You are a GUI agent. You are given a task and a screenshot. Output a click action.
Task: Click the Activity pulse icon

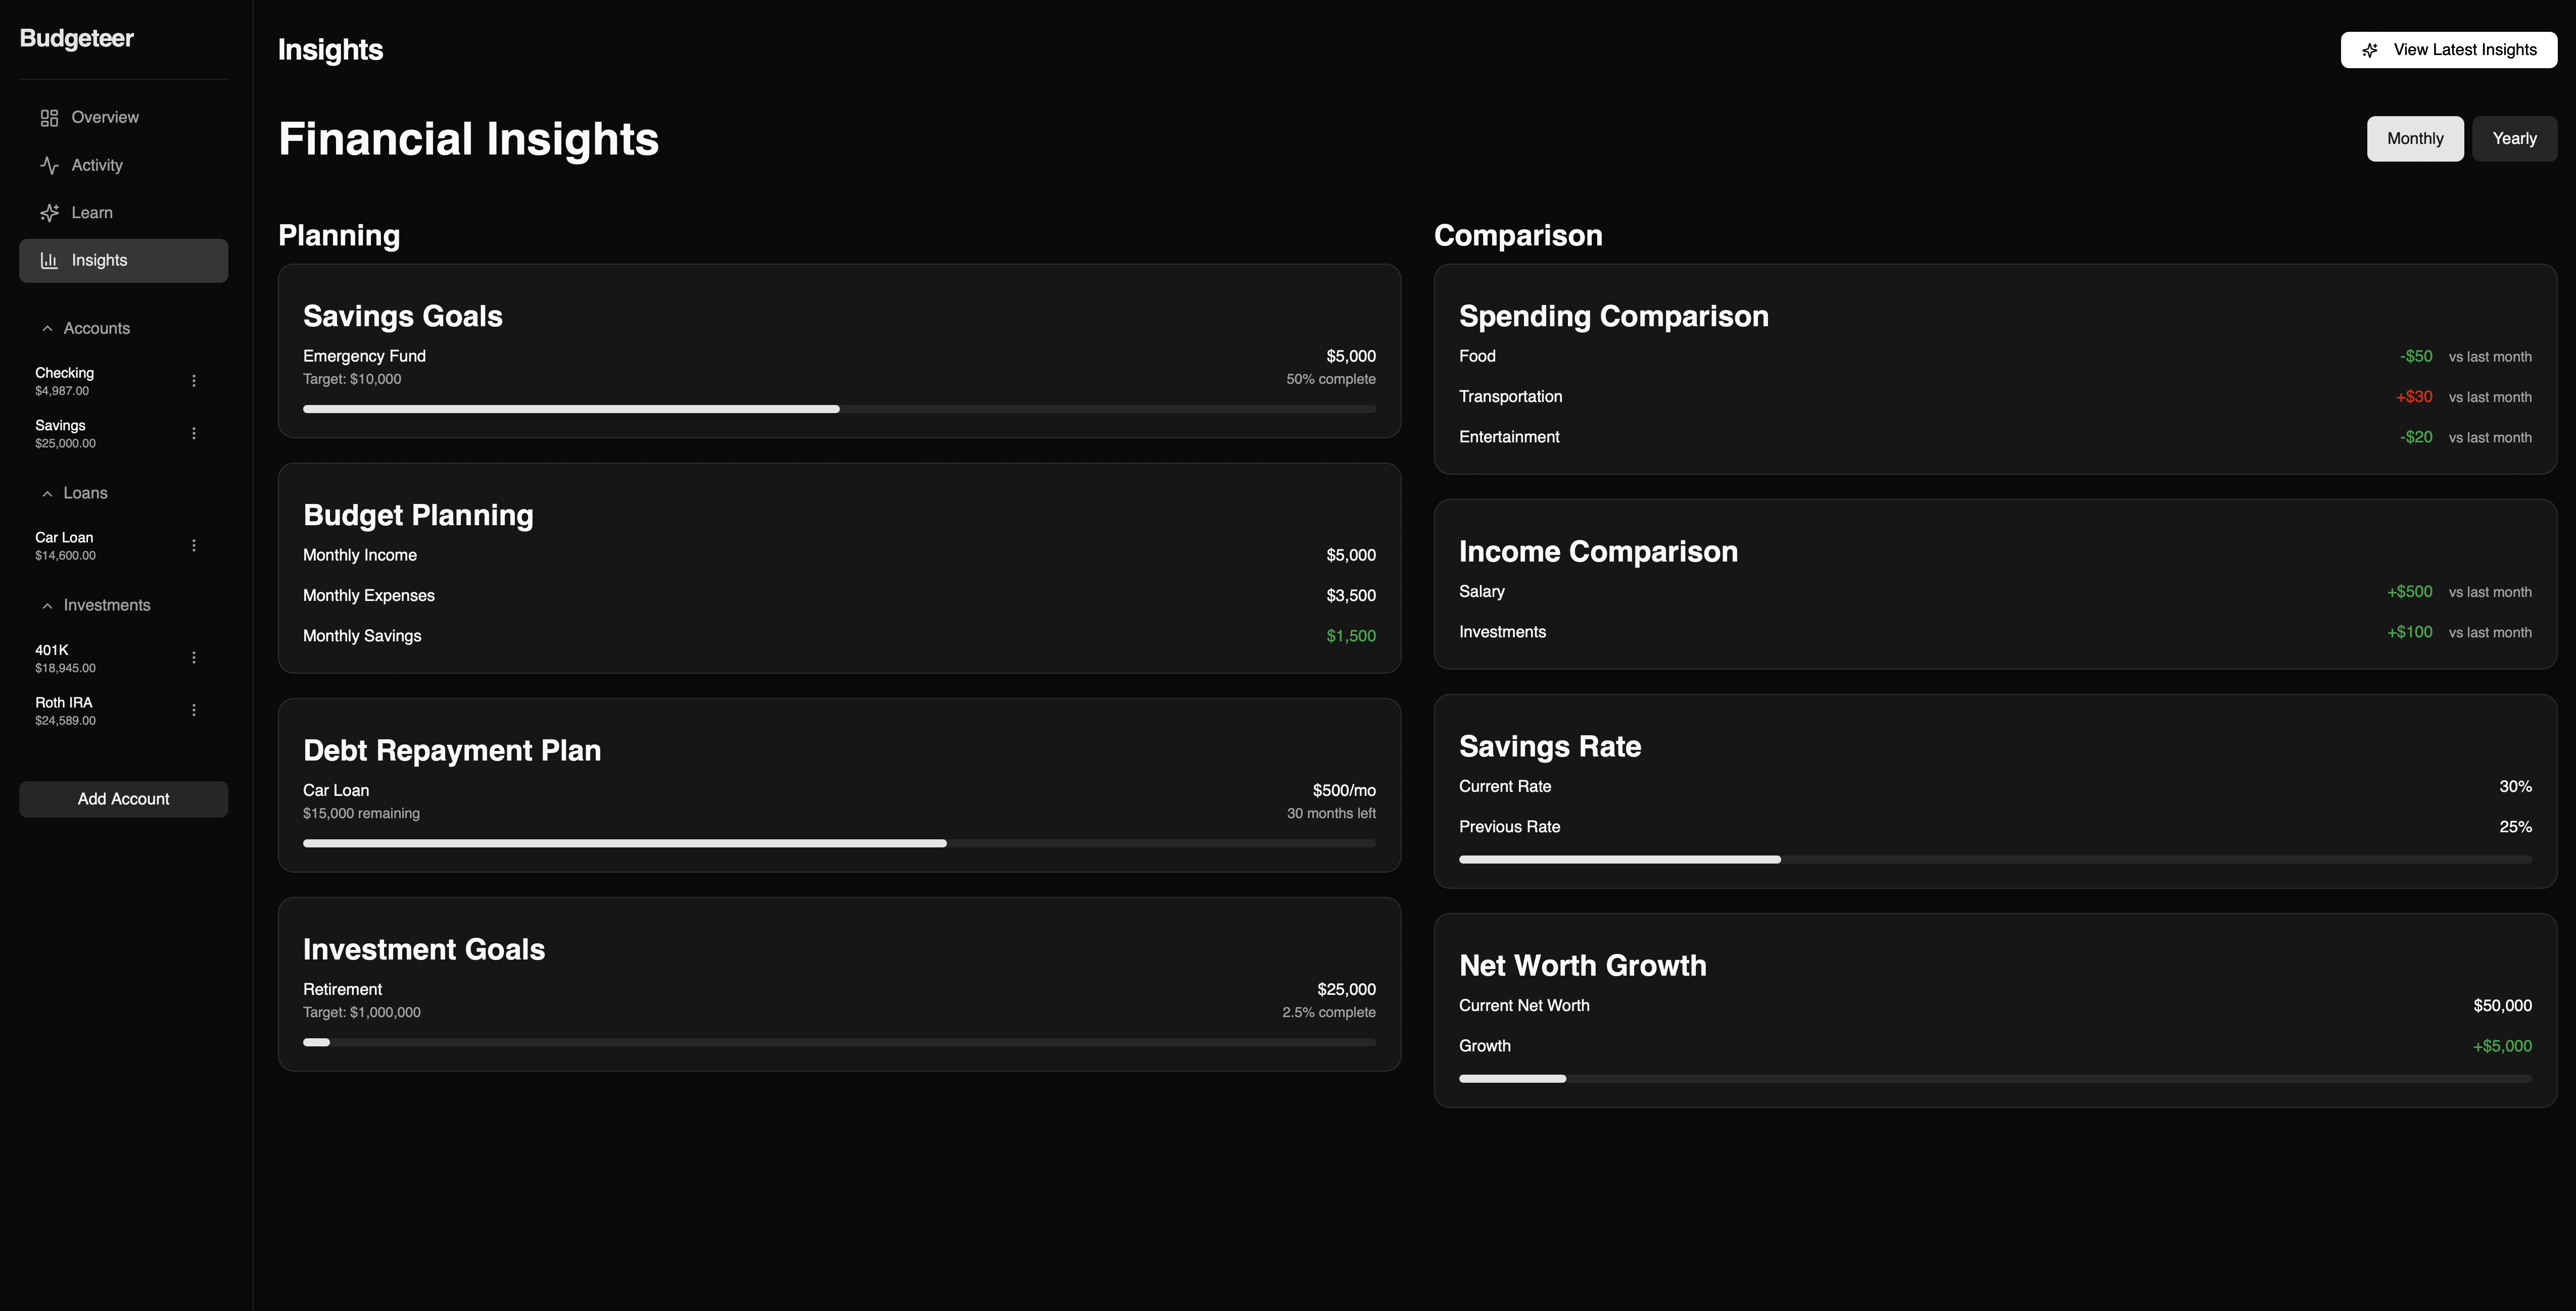49,165
